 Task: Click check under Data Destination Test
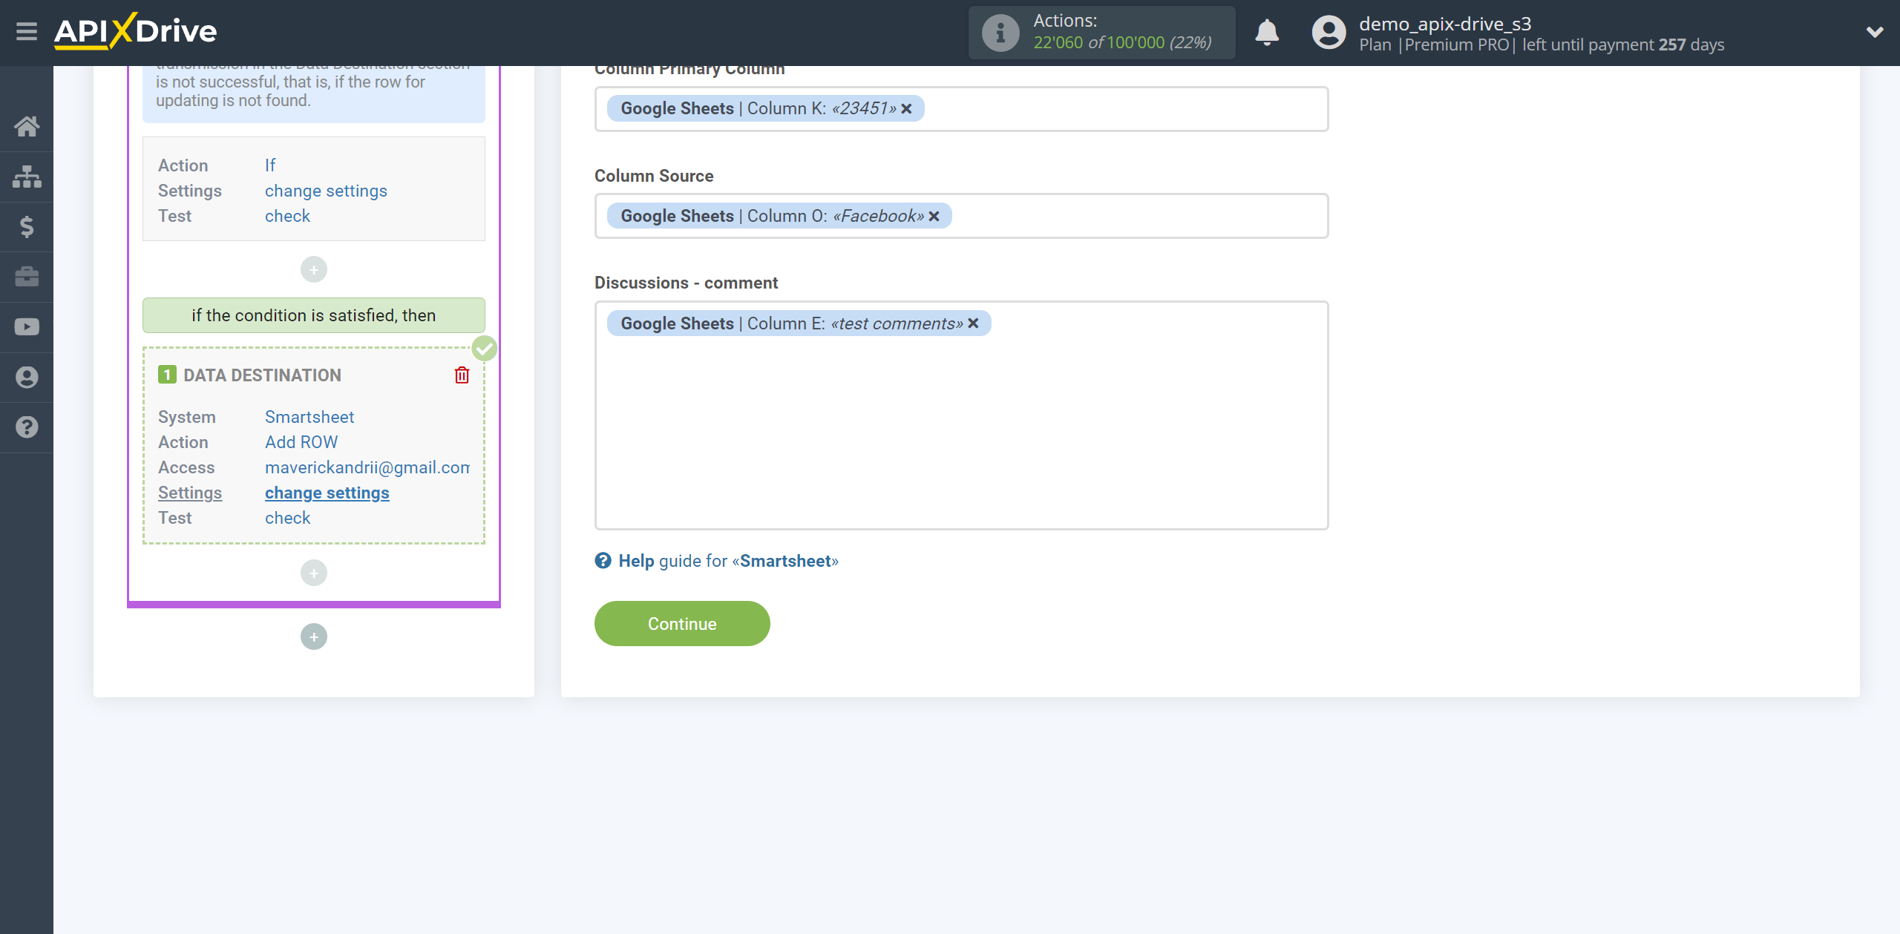point(287,518)
